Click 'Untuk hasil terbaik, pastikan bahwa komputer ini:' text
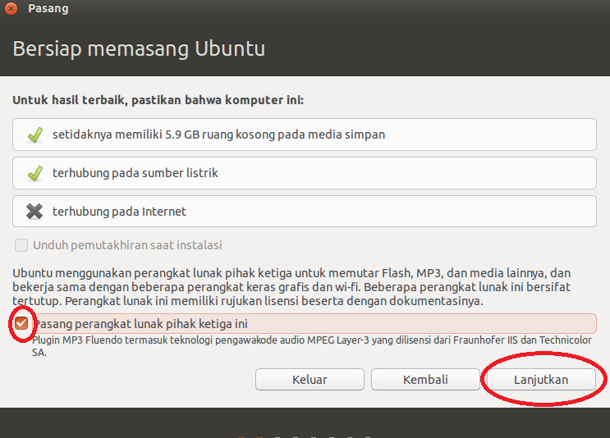610x438 pixels. pyautogui.click(x=158, y=100)
